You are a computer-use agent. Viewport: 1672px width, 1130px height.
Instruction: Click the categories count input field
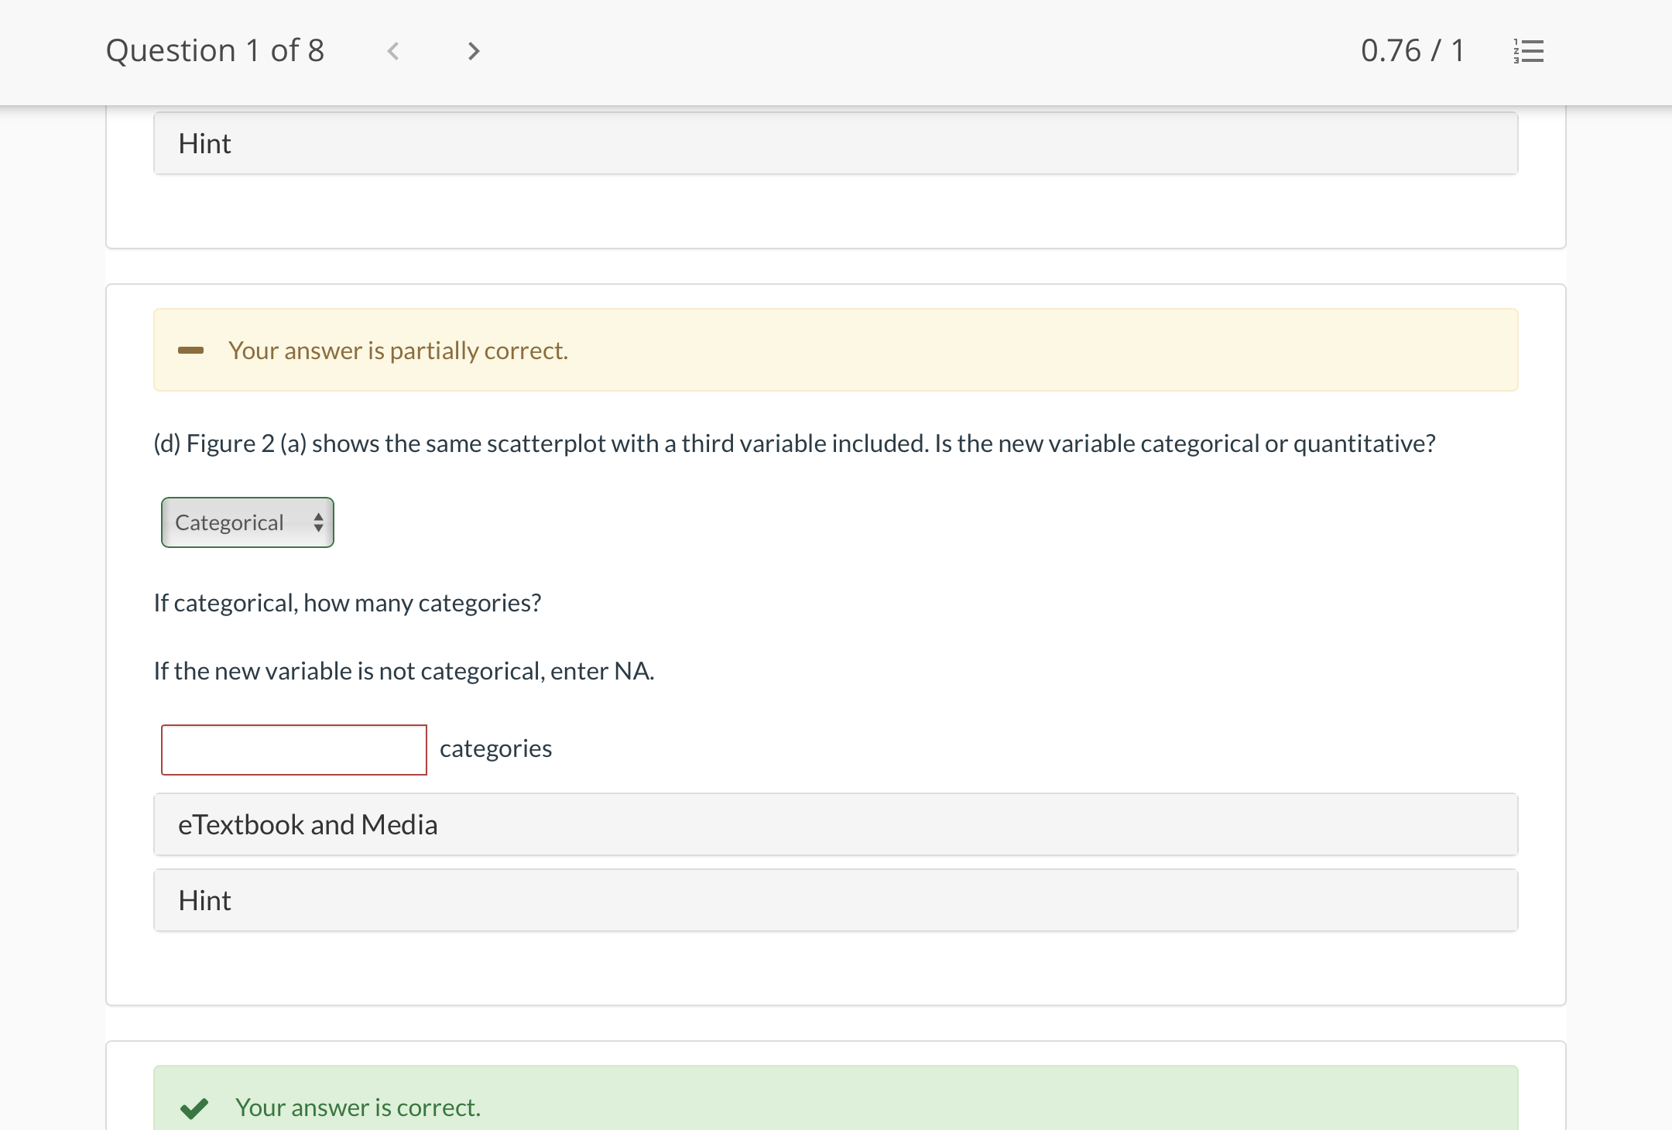293,749
